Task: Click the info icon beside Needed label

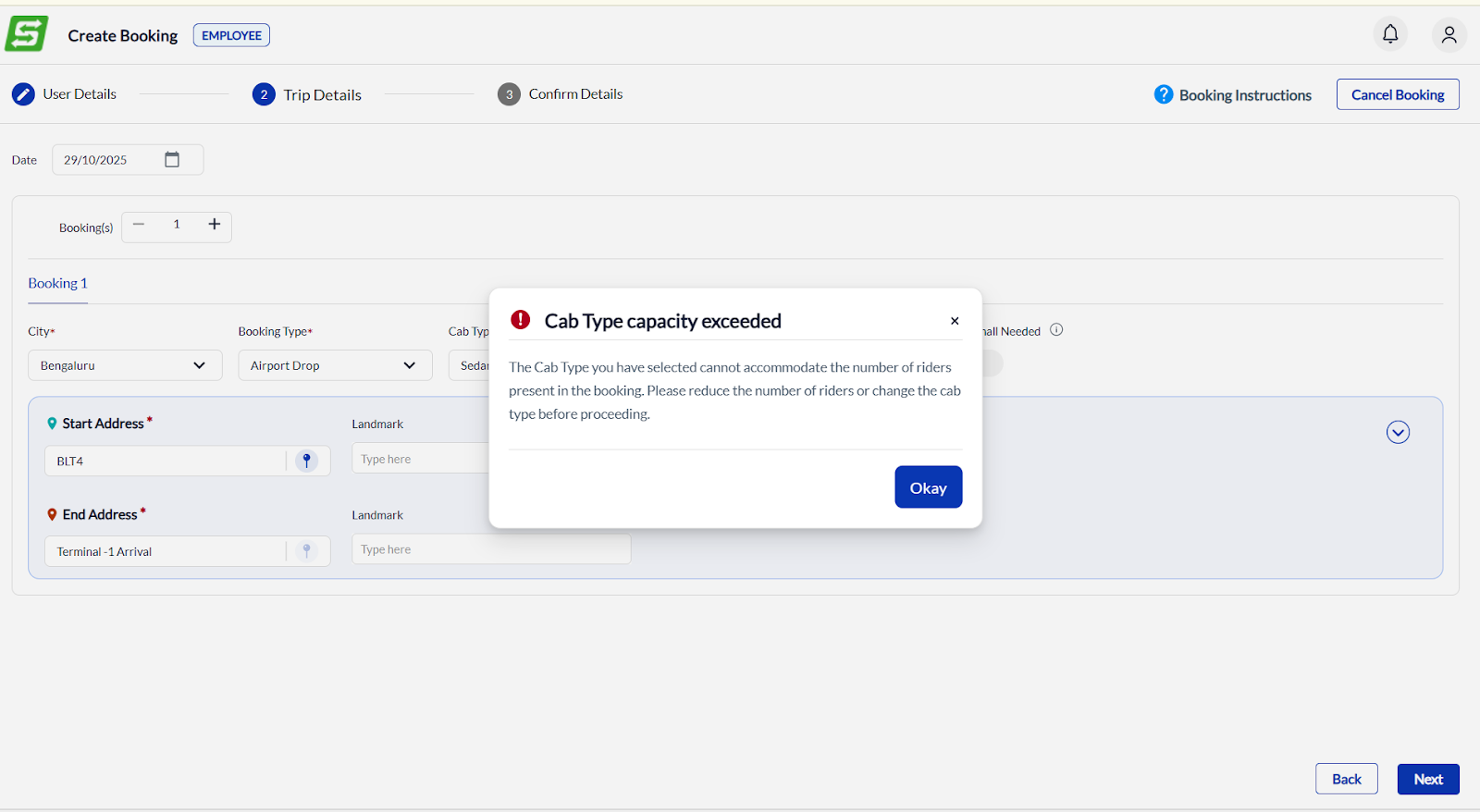Action: (1056, 330)
